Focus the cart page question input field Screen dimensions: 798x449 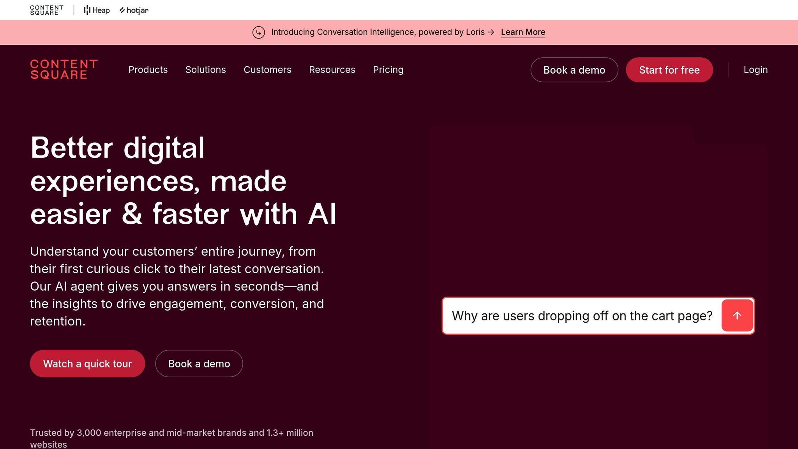[581, 316]
